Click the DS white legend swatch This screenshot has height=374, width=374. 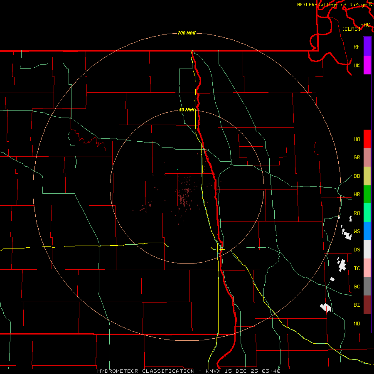pos(367,249)
